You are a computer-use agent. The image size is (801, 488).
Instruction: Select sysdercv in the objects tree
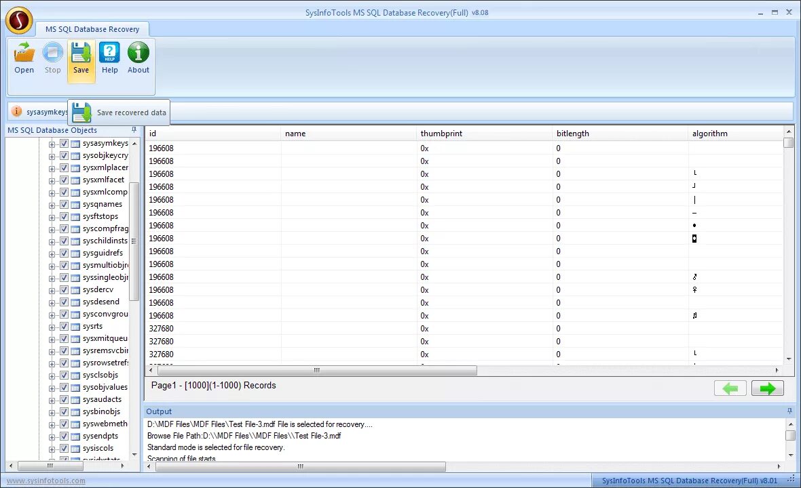[98, 289]
